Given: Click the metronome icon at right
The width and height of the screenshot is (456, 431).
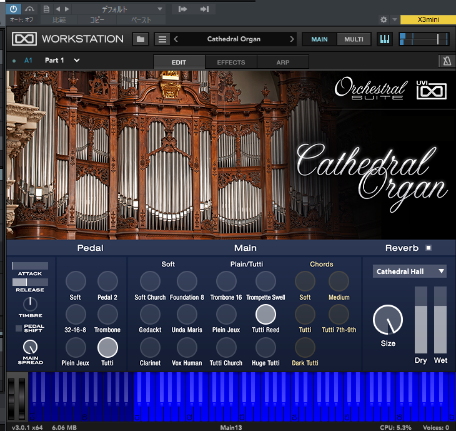Looking at the screenshot, I should click(447, 61).
